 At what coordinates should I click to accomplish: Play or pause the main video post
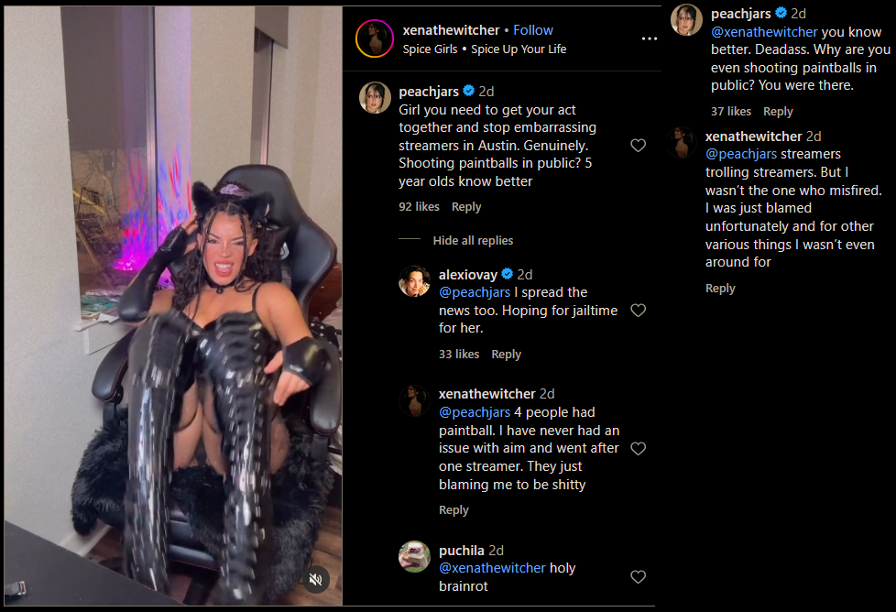pos(173,306)
